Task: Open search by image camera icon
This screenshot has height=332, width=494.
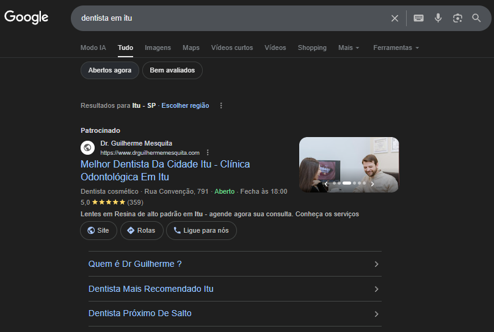Action: click(457, 18)
